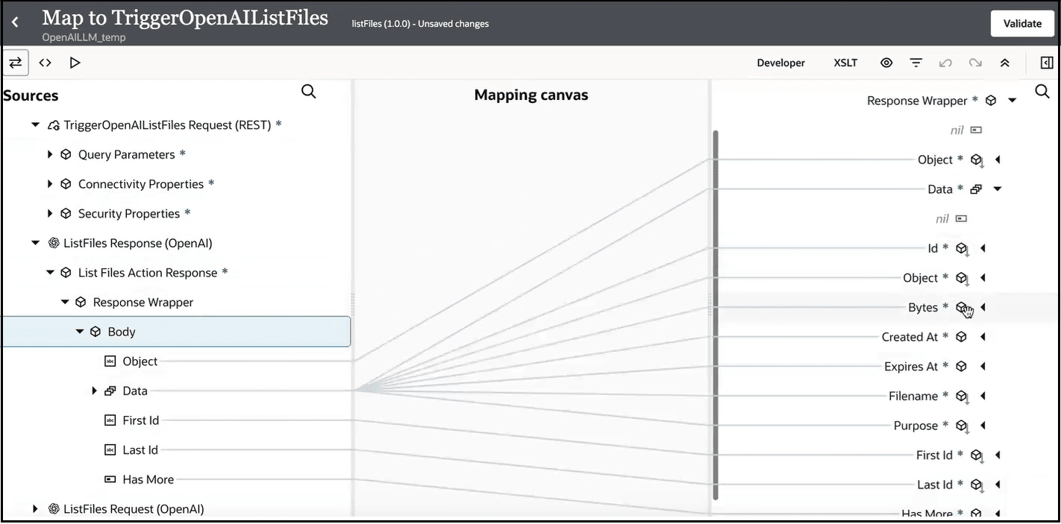Screen dimensions: 1061x524
Task: Expand arrow beside target Expires At
Action: click(983, 367)
